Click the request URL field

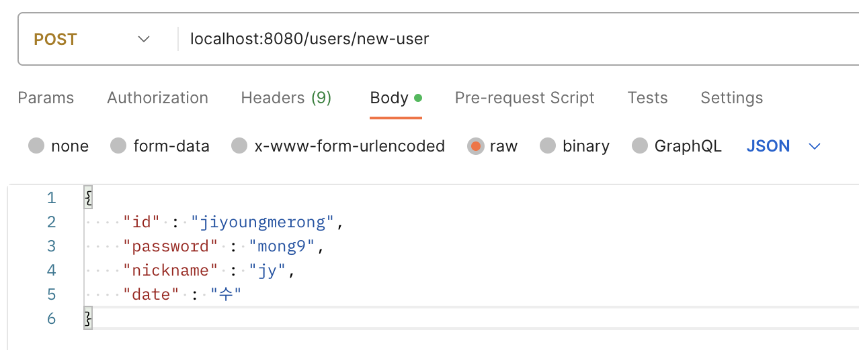[519, 40]
